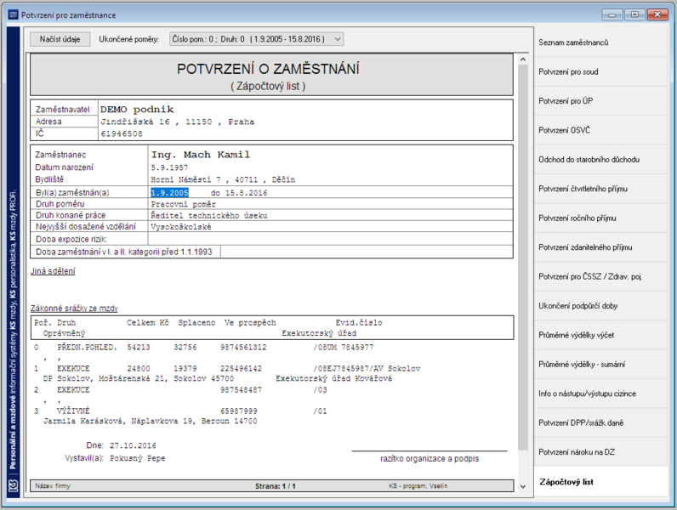Image resolution: width=677 pixels, height=510 pixels.
Task: Click Pracovní poměr value
Action: 183,204
